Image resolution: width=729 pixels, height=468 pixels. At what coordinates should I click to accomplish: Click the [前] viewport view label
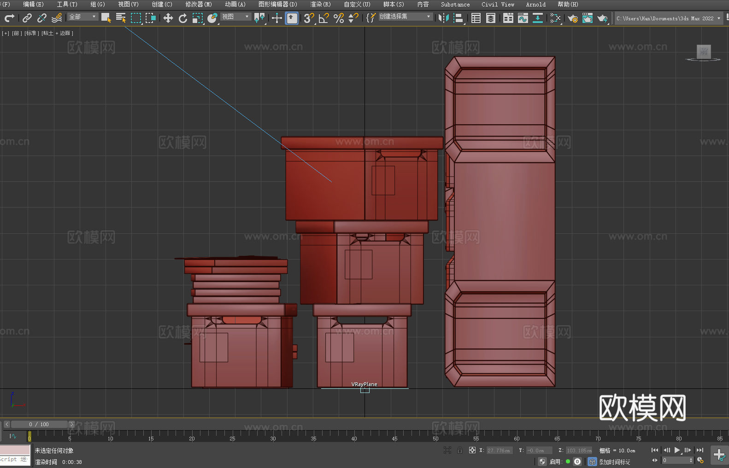tap(17, 33)
